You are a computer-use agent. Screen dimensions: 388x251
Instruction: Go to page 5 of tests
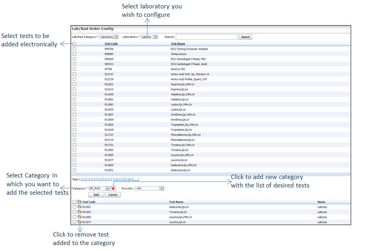[100, 179]
